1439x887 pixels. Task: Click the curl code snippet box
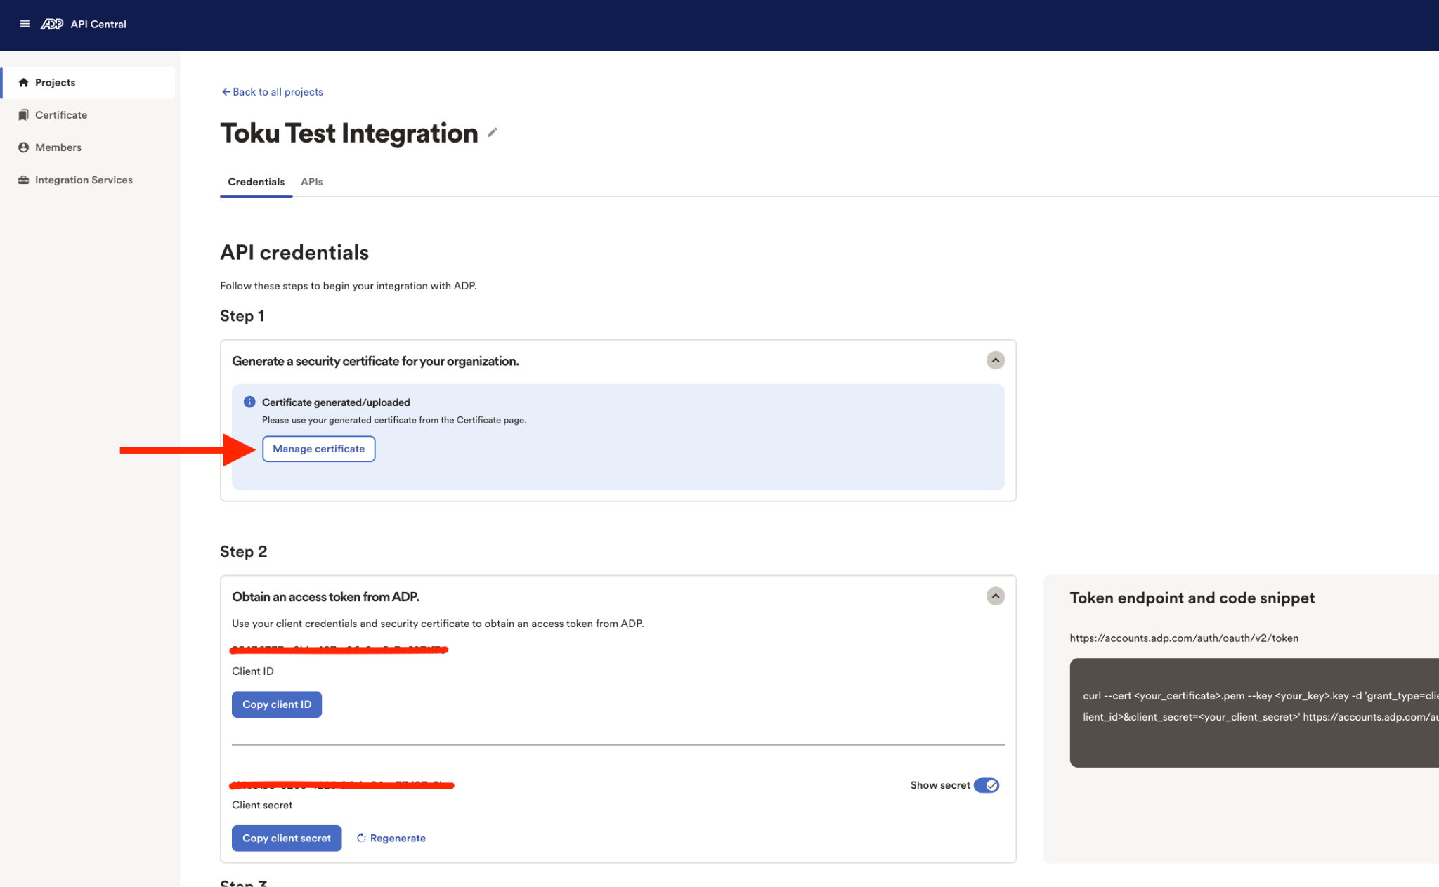[x=1254, y=712]
